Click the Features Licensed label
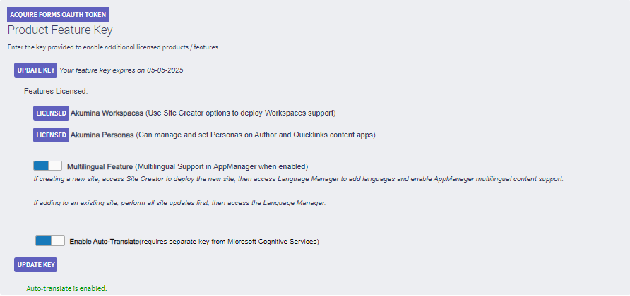 pos(56,91)
